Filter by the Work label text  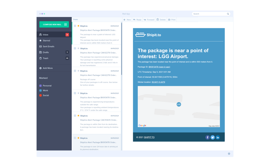coord(45,90)
